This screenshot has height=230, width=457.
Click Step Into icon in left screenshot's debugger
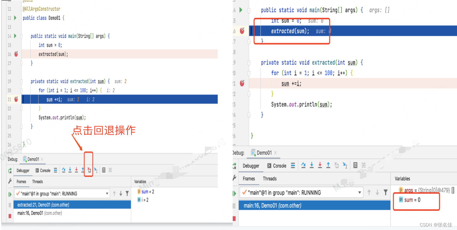coord(70,170)
